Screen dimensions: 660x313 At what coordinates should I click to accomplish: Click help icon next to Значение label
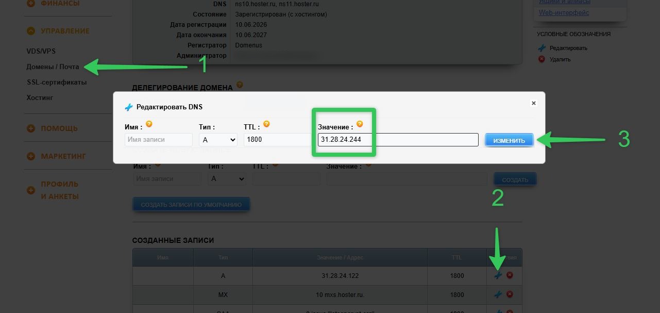pyautogui.click(x=360, y=124)
